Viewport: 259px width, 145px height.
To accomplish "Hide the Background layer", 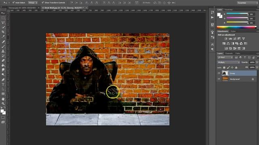I will click(x=219, y=79).
